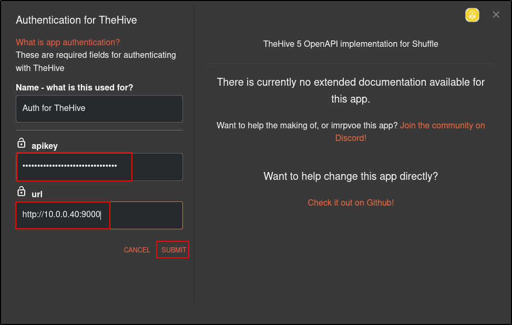512x325 pixels.
Task: Click the 'no extended documentation available' notice
Action: click(x=351, y=90)
